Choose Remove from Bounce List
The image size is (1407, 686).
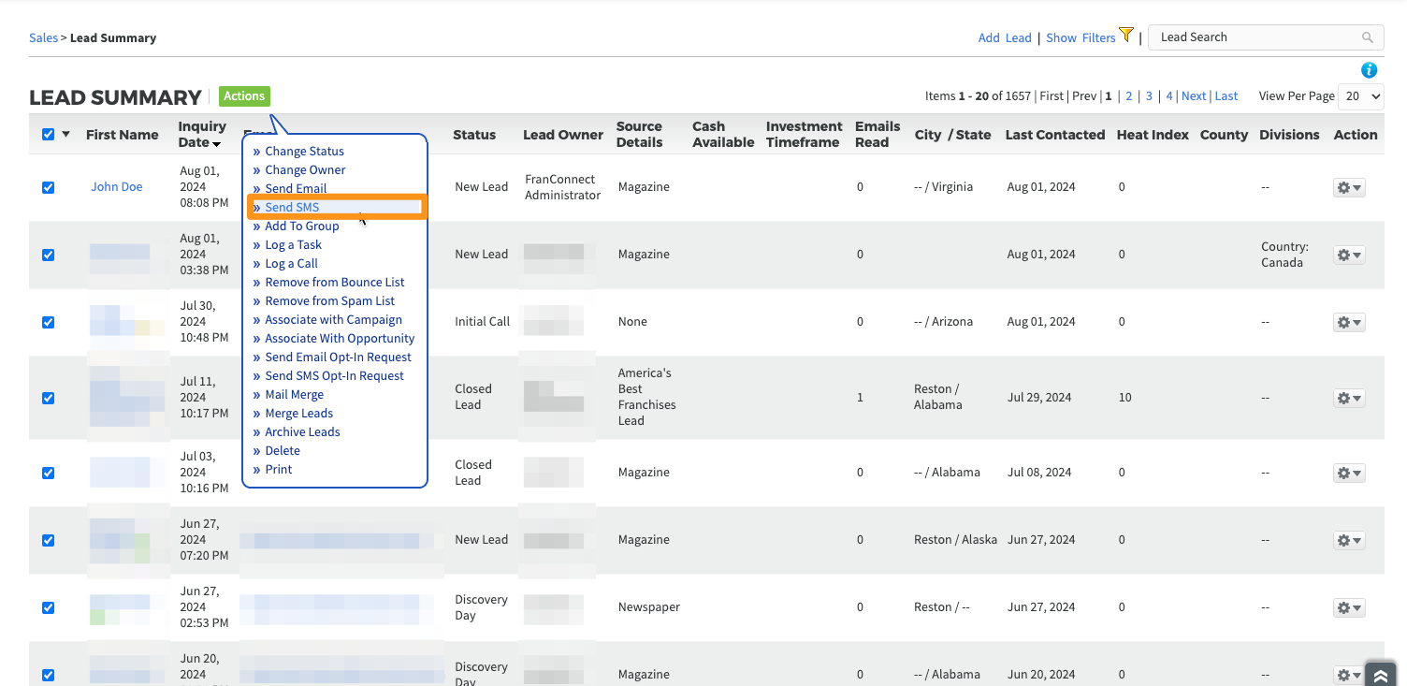coord(334,282)
